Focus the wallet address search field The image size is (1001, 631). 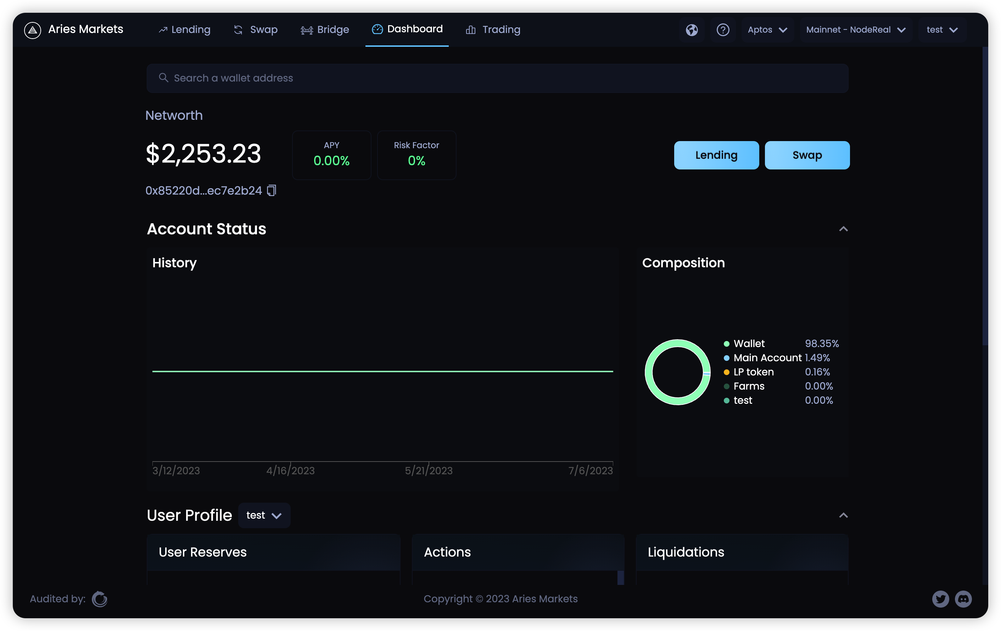coord(497,78)
